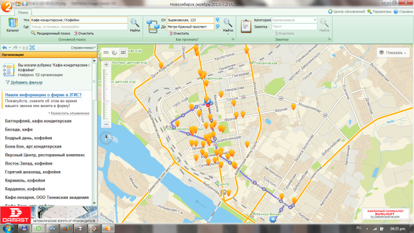
Task: Toggle the 3D map view
Action: coord(123,52)
